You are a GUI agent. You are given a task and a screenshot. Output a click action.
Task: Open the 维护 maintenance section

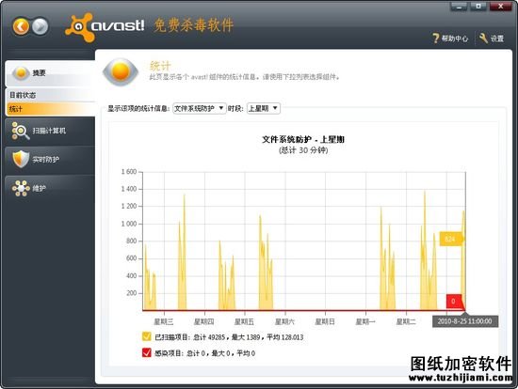50,188
